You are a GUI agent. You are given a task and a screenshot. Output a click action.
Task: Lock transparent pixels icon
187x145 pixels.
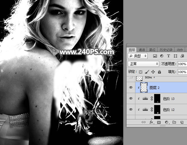141,72
